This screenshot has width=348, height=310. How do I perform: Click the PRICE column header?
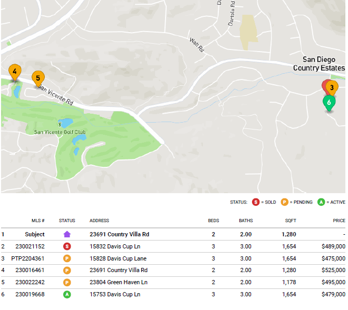(x=339, y=221)
